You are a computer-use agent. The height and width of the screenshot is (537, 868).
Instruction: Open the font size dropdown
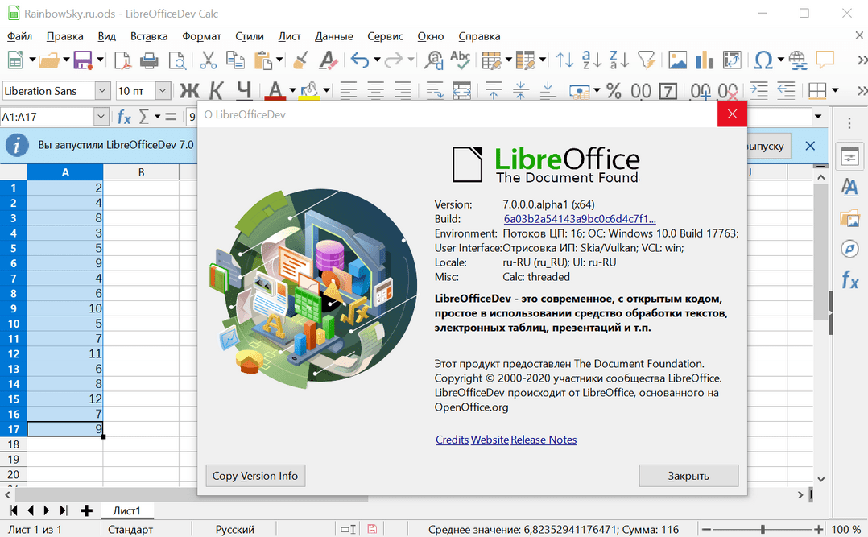[163, 91]
